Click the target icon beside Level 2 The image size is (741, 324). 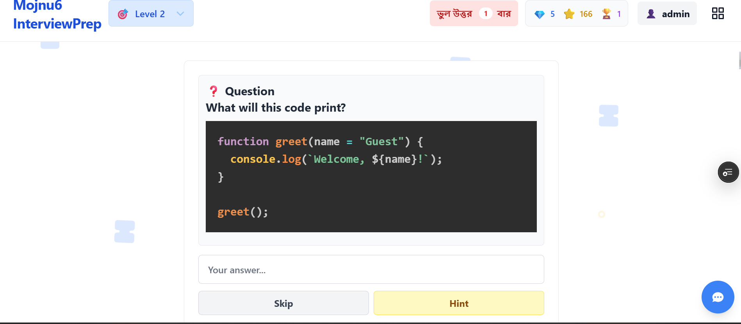point(123,14)
